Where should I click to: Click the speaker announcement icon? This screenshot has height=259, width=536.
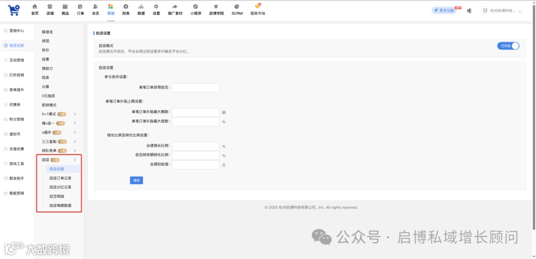point(469,10)
